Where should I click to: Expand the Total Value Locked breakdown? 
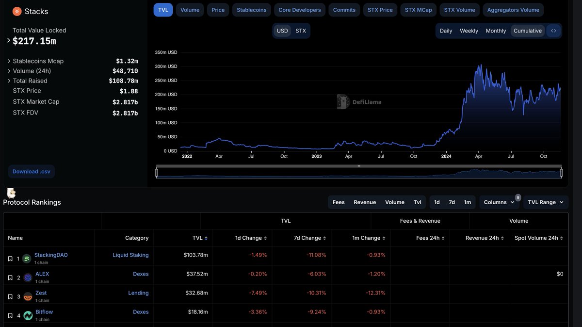coord(9,40)
